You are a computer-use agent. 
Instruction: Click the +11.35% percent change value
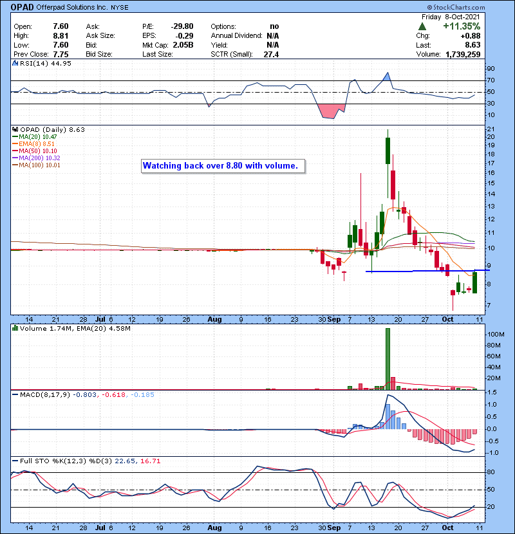pyautogui.click(x=462, y=26)
